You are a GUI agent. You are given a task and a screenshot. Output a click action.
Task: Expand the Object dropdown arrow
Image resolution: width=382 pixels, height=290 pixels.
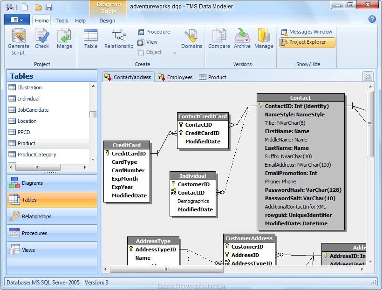tap(175, 53)
